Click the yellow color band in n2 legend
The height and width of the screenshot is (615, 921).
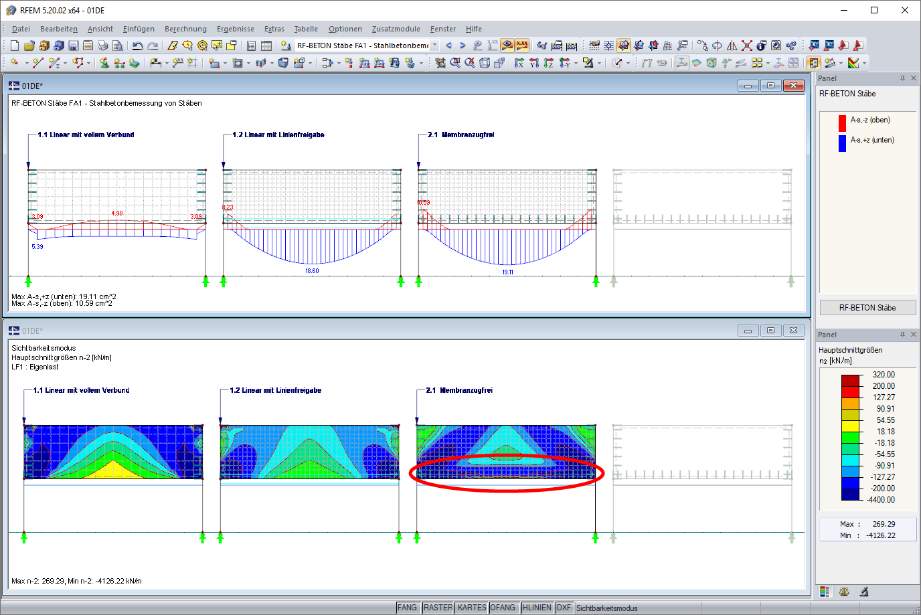coord(850,426)
